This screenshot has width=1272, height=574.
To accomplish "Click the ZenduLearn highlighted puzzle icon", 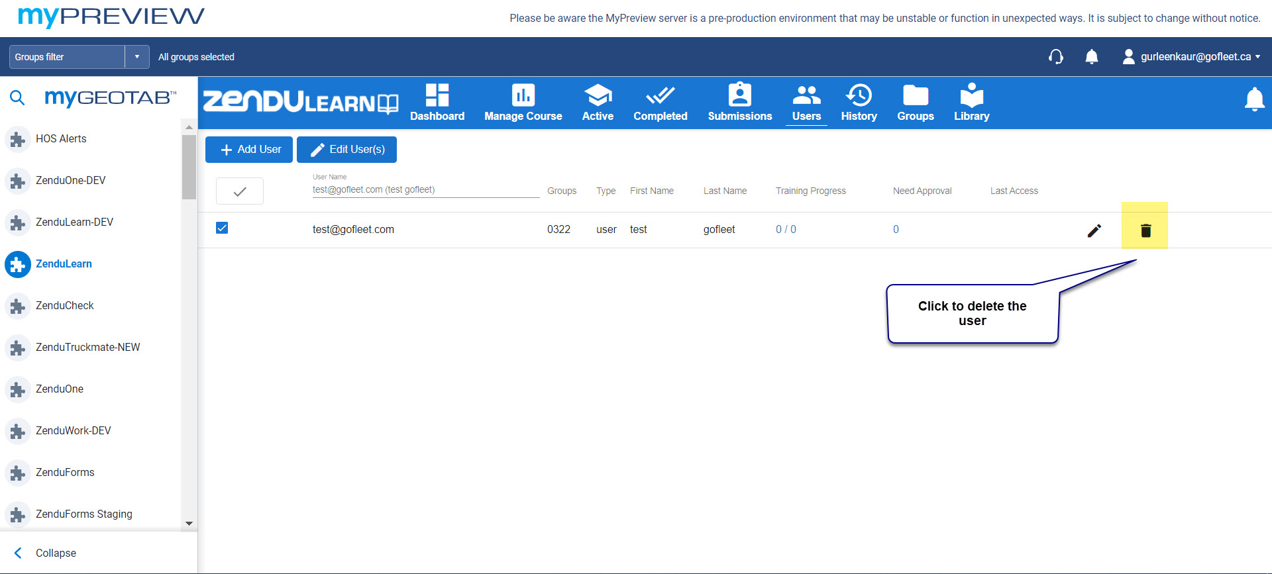I will pyautogui.click(x=18, y=264).
